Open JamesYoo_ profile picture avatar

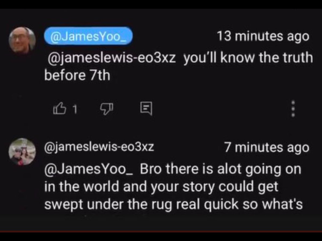[x=22, y=40]
